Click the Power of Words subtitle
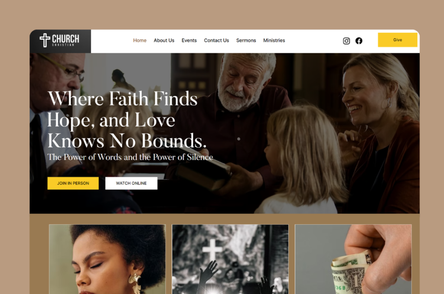 (x=130, y=157)
